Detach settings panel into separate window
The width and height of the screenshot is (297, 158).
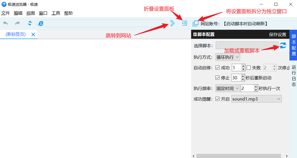pyautogui.click(x=195, y=23)
